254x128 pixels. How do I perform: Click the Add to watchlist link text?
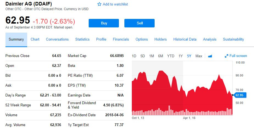pos(115,4)
